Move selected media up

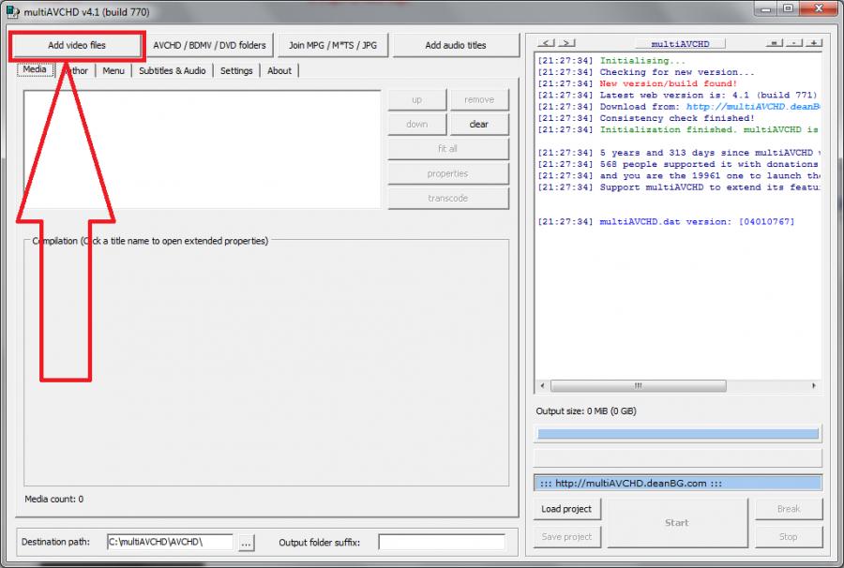tap(417, 99)
